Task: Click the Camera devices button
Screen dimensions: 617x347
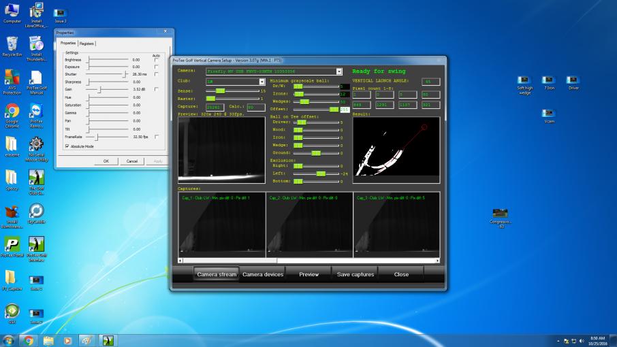Action: (x=263, y=274)
